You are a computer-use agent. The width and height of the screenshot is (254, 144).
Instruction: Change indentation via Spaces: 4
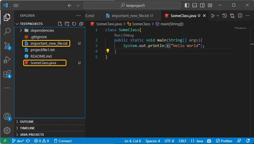[x=153, y=141]
